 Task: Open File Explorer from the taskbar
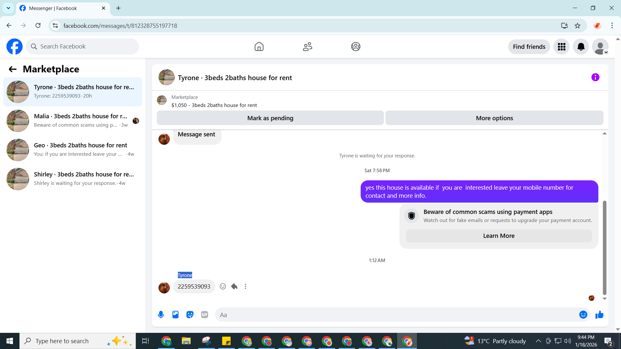tap(186, 341)
